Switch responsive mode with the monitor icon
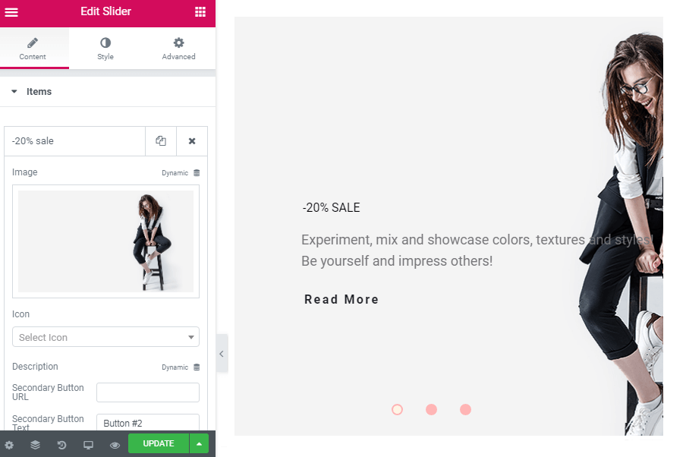 (x=88, y=445)
